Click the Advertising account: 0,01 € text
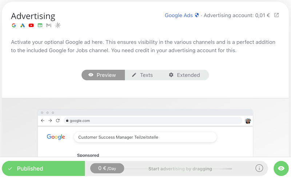291x179 pixels. coord(237,15)
